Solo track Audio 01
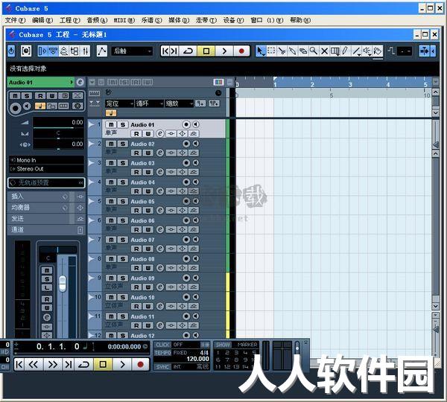 click(123, 125)
